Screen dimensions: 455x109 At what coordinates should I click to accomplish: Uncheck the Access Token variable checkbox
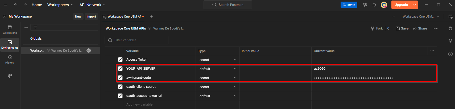pyautogui.click(x=120, y=60)
